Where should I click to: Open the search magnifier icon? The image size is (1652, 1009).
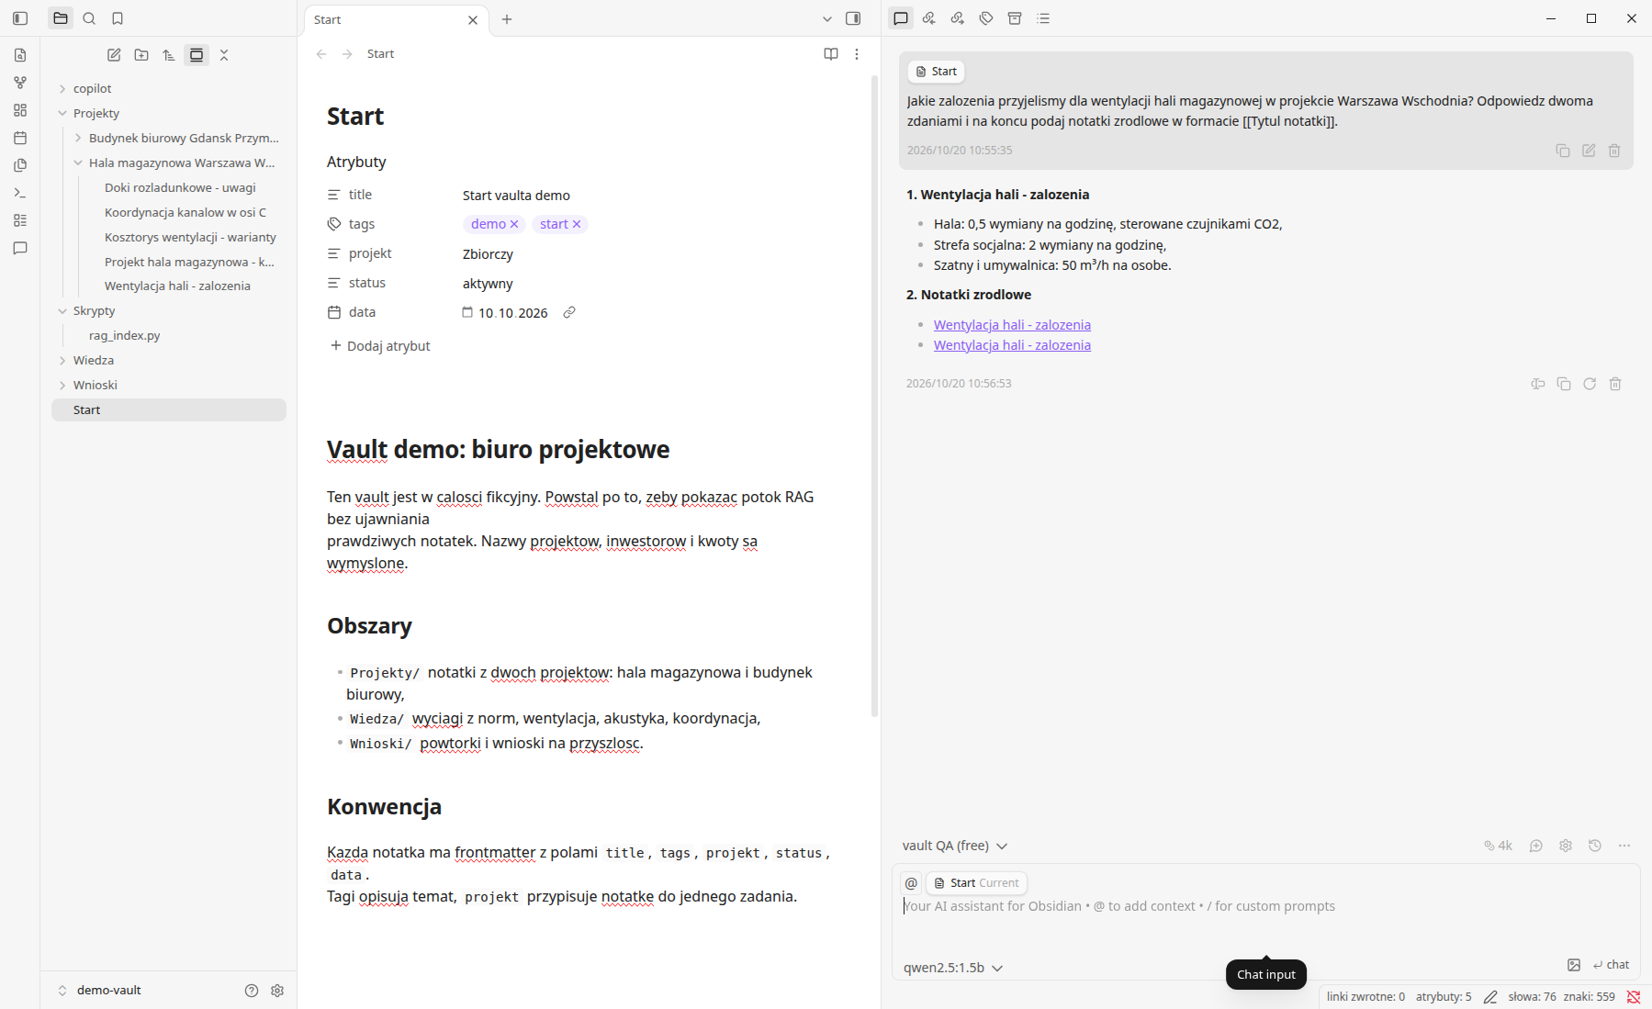(x=89, y=18)
